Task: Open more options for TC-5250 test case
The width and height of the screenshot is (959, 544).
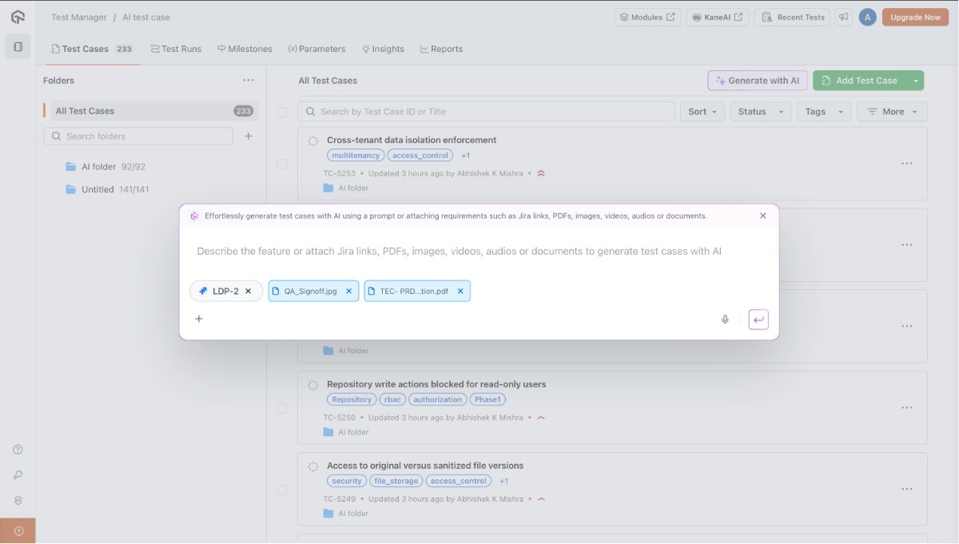Action: click(x=907, y=408)
